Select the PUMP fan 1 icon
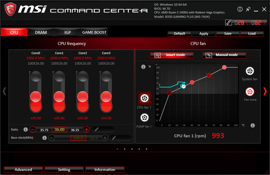Image resolution: width=270 pixels, height=175 pixels. tap(144, 118)
